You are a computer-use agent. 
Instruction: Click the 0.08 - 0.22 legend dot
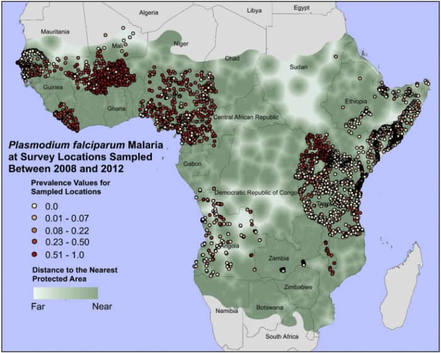(x=34, y=230)
